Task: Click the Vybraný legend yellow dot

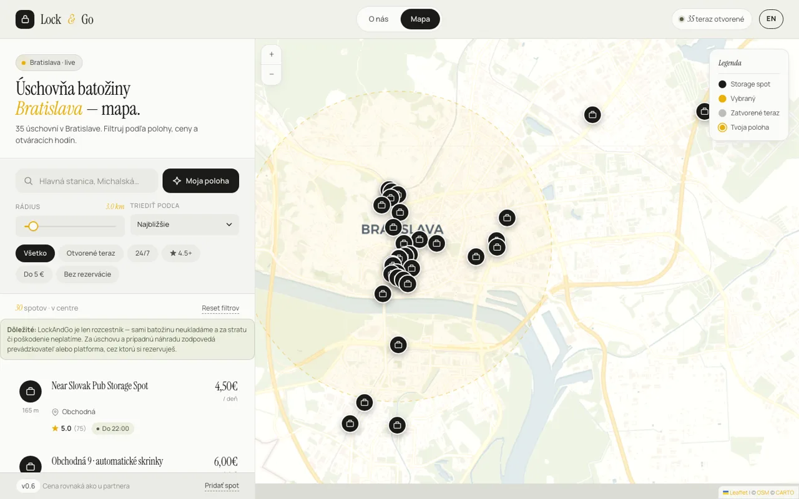Action: coord(722,99)
